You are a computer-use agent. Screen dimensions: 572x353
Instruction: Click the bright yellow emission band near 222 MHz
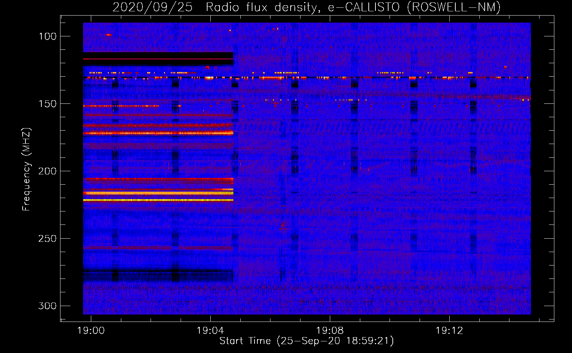(x=158, y=200)
